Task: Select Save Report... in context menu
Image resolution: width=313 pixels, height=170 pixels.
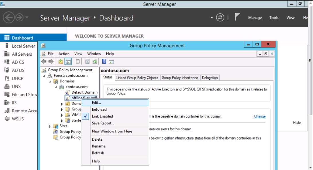Action: point(103,123)
